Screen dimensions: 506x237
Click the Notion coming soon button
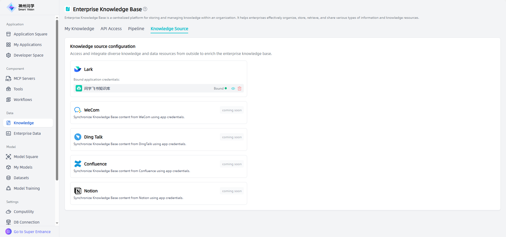[x=232, y=191]
